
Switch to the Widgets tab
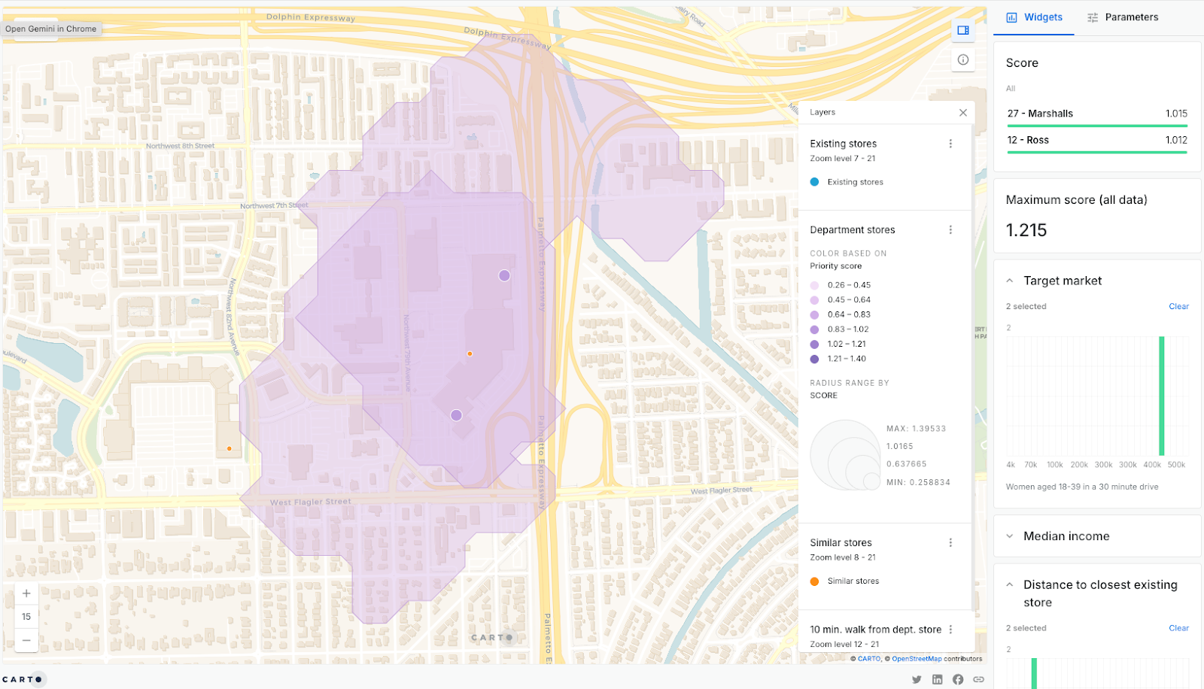click(x=1034, y=17)
